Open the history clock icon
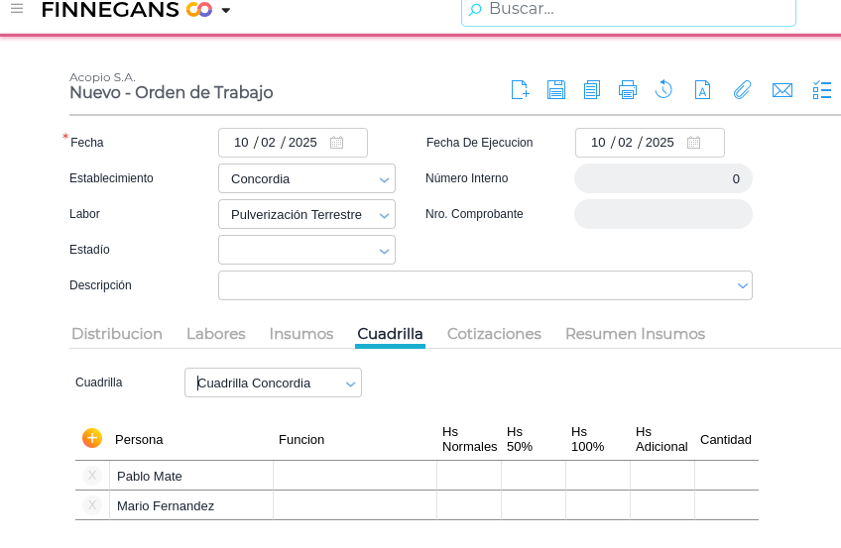 point(663,90)
